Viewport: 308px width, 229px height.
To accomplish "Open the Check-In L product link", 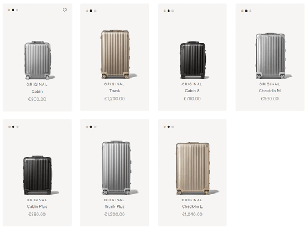I will (192, 206).
